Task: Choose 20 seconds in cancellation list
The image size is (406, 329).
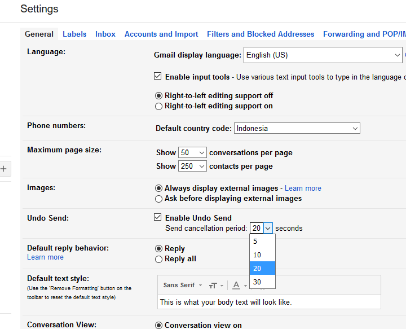Action: coord(262,268)
